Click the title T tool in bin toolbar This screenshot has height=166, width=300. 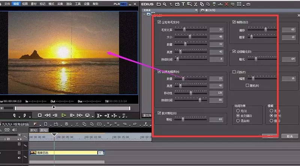tap(183, 4)
